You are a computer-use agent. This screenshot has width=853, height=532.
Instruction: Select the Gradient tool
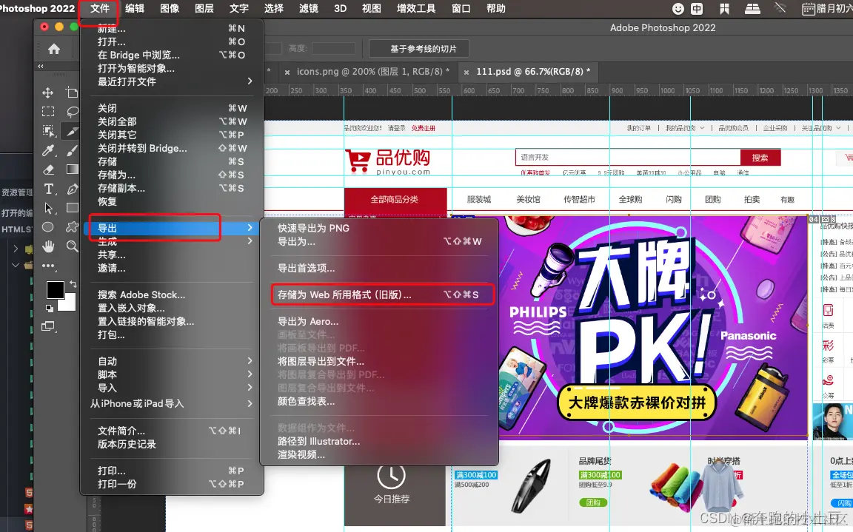pyautogui.click(x=72, y=169)
